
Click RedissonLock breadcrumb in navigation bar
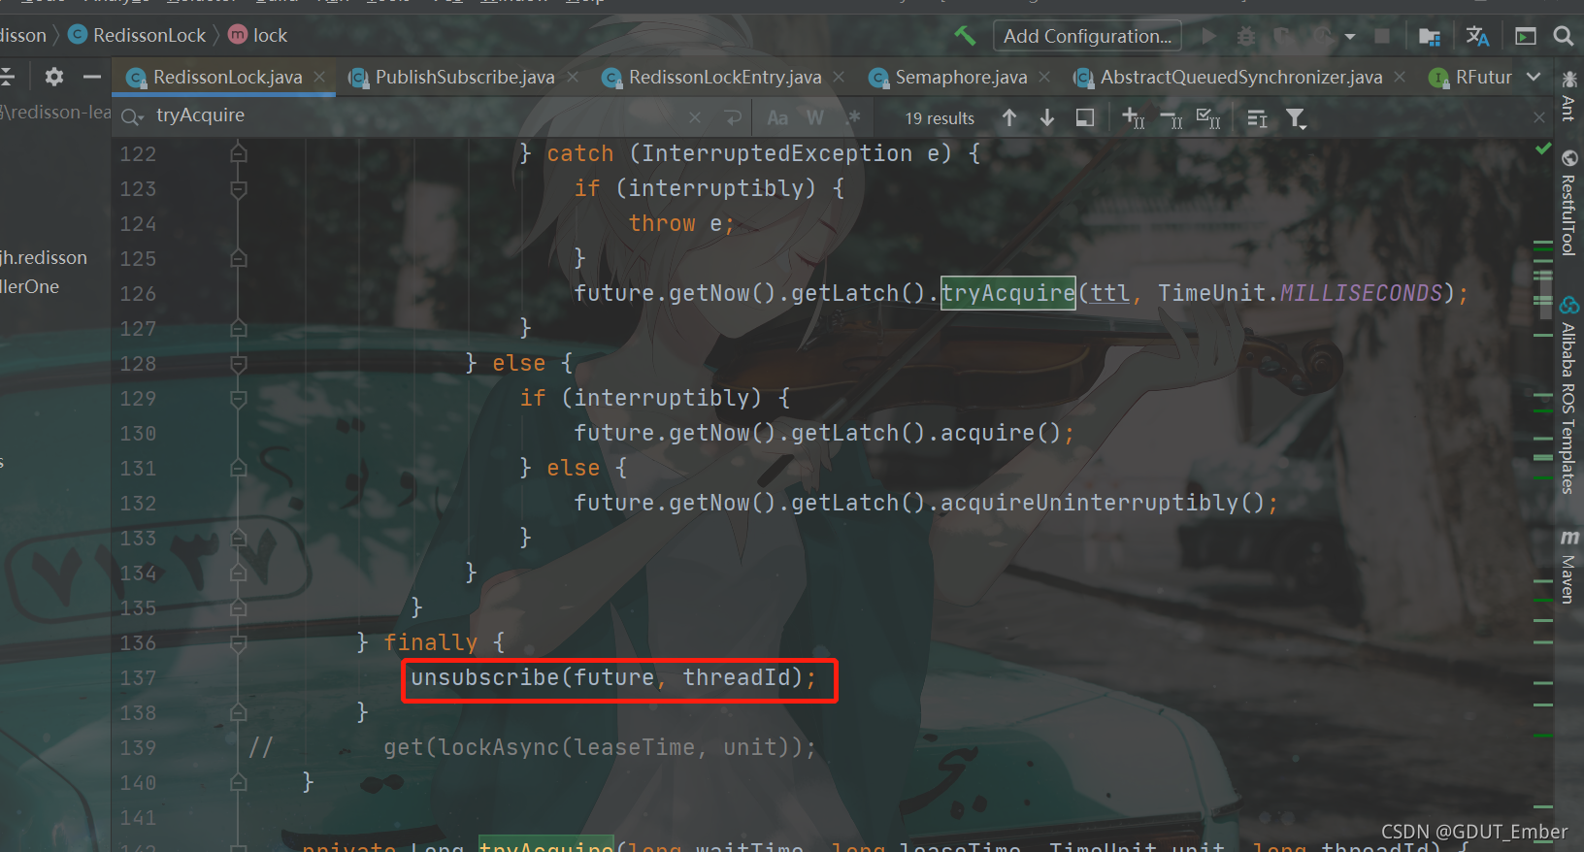pyautogui.click(x=137, y=36)
